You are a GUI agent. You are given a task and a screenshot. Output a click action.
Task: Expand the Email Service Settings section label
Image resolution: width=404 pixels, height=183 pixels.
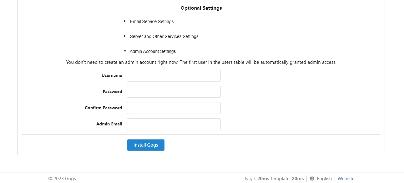coord(152,21)
